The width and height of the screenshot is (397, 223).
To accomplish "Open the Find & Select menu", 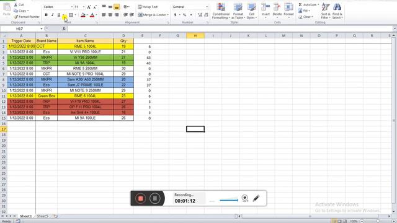I will pyautogui.click(x=337, y=11).
